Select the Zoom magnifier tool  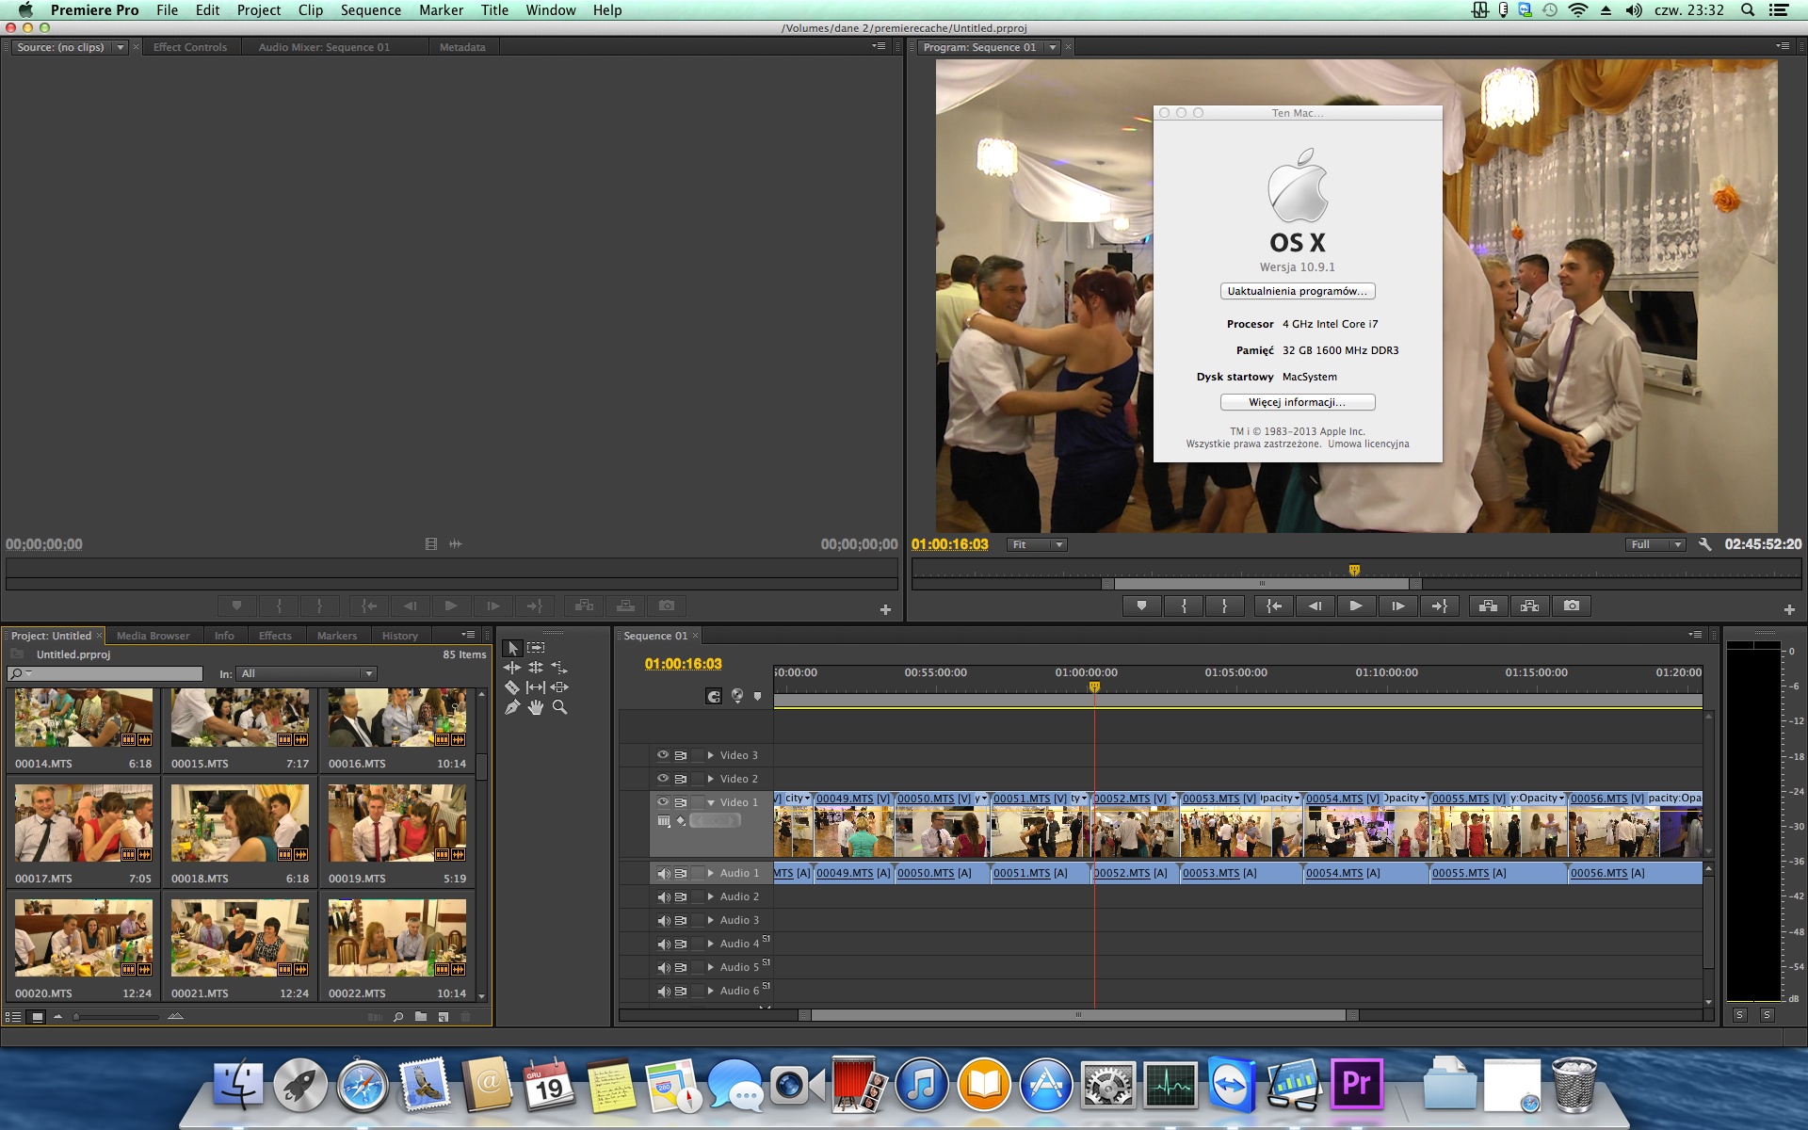pos(559,707)
